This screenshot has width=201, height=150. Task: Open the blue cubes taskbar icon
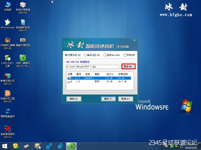point(60,146)
